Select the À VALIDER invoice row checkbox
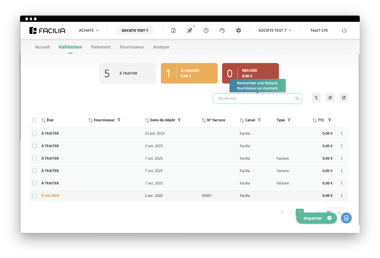 (x=34, y=196)
